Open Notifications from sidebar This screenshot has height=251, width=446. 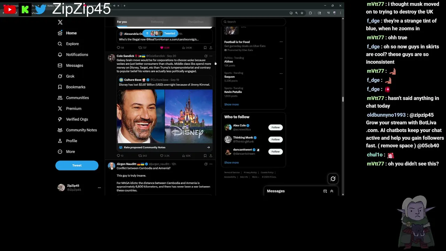[73, 55]
